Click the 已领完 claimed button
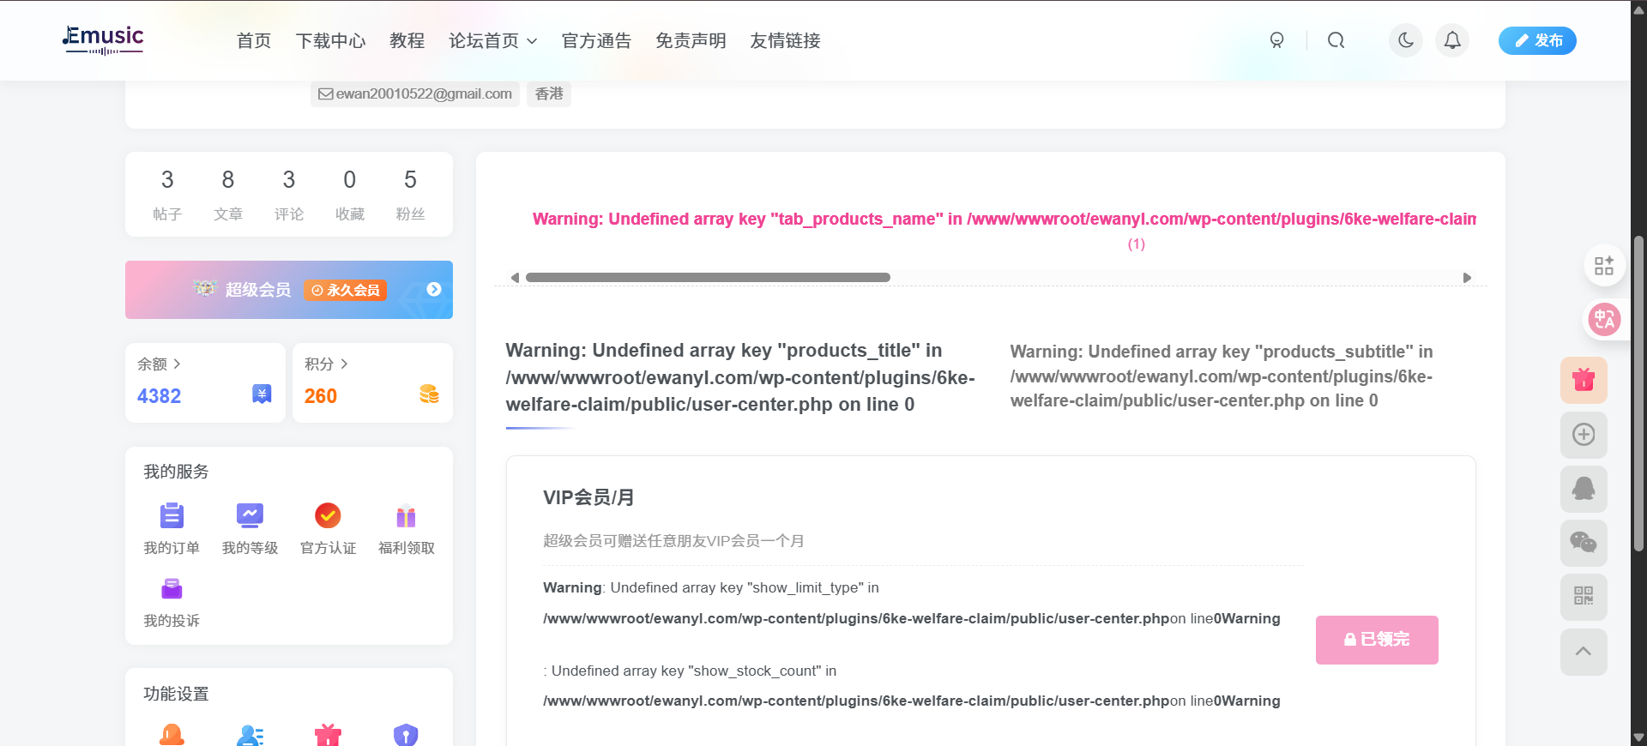The image size is (1647, 746). tap(1377, 640)
